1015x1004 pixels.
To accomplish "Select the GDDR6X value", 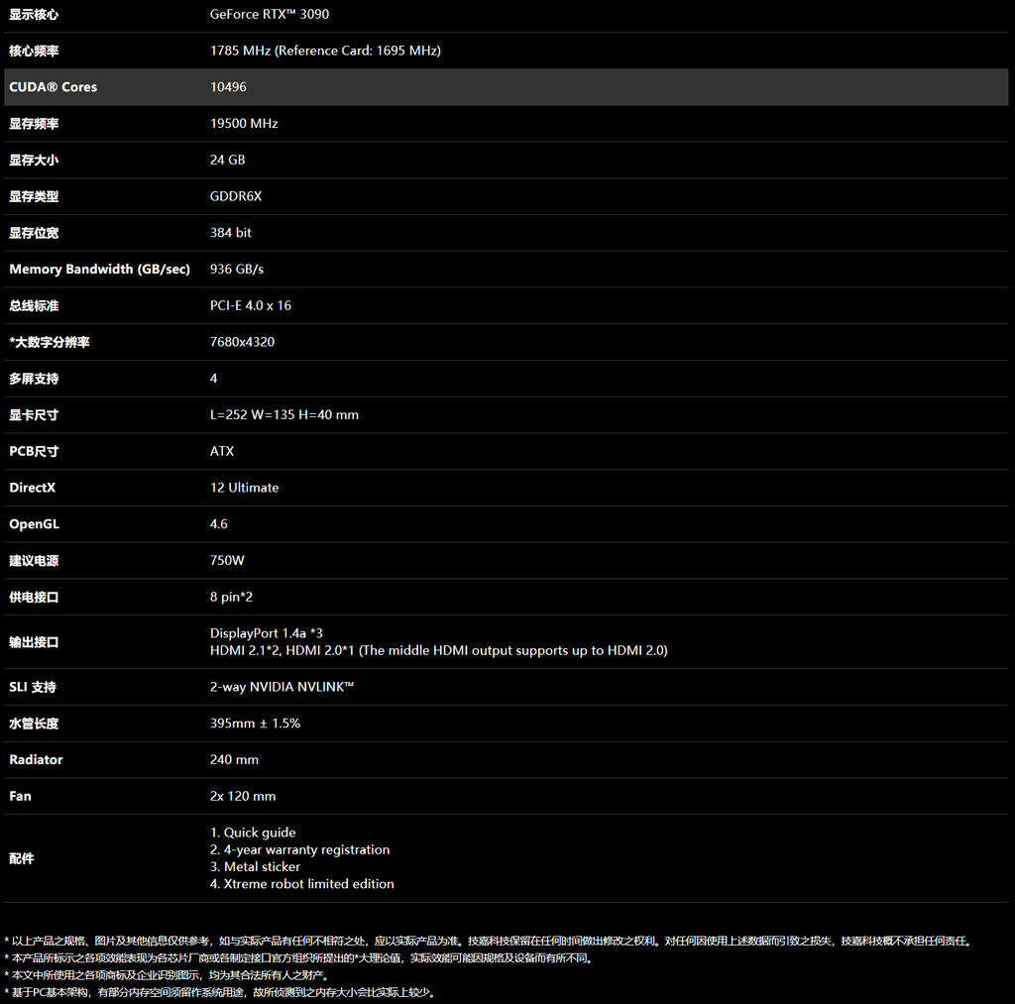I will coord(236,196).
